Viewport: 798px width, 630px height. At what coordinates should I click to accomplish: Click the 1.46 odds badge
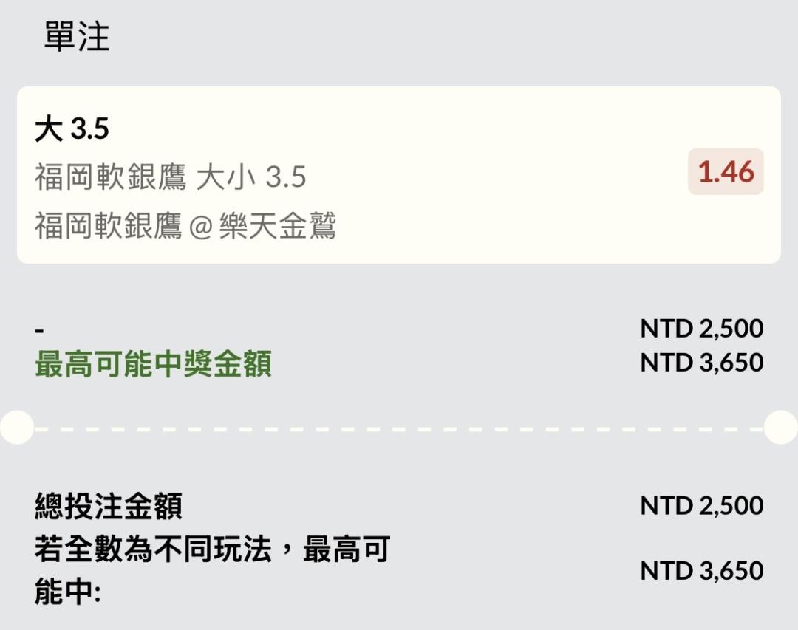(726, 172)
